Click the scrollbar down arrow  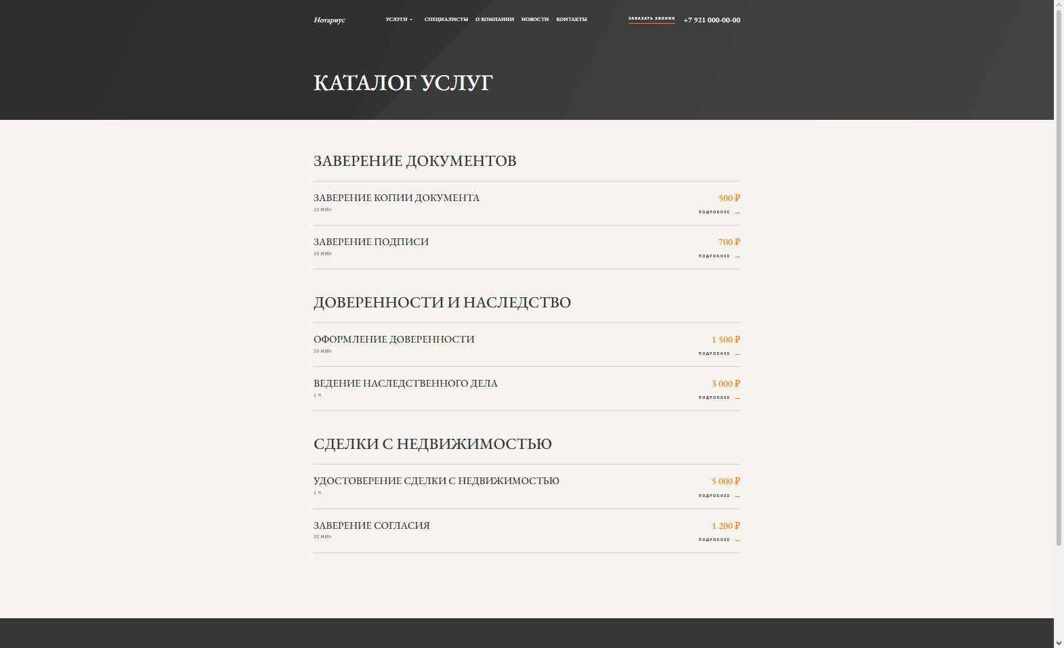(x=1059, y=643)
